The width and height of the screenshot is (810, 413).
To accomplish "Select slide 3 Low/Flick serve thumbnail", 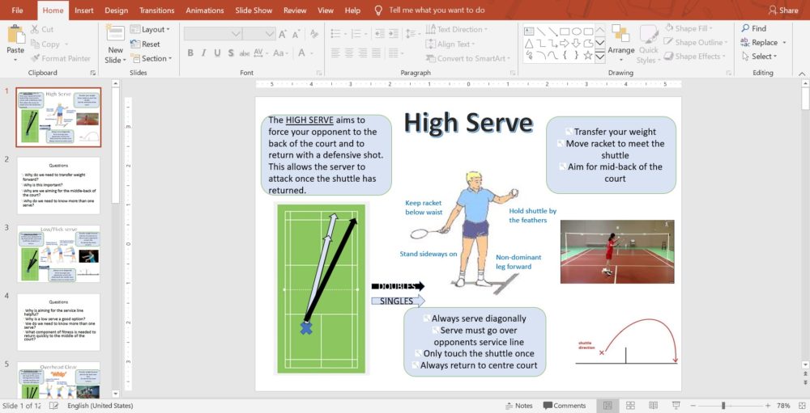I will coord(59,253).
